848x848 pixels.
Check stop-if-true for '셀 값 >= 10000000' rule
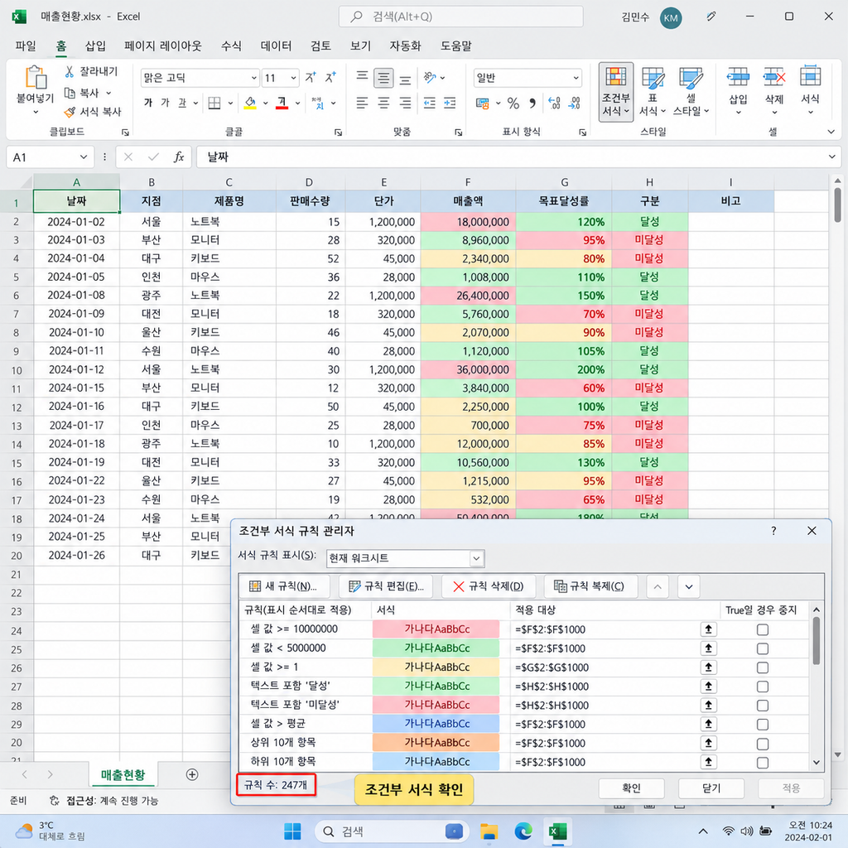pyautogui.click(x=763, y=629)
